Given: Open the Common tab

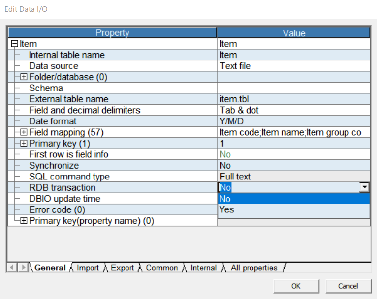Looking at the screenshot, I should pyautogui.click(x=161, y=268).
